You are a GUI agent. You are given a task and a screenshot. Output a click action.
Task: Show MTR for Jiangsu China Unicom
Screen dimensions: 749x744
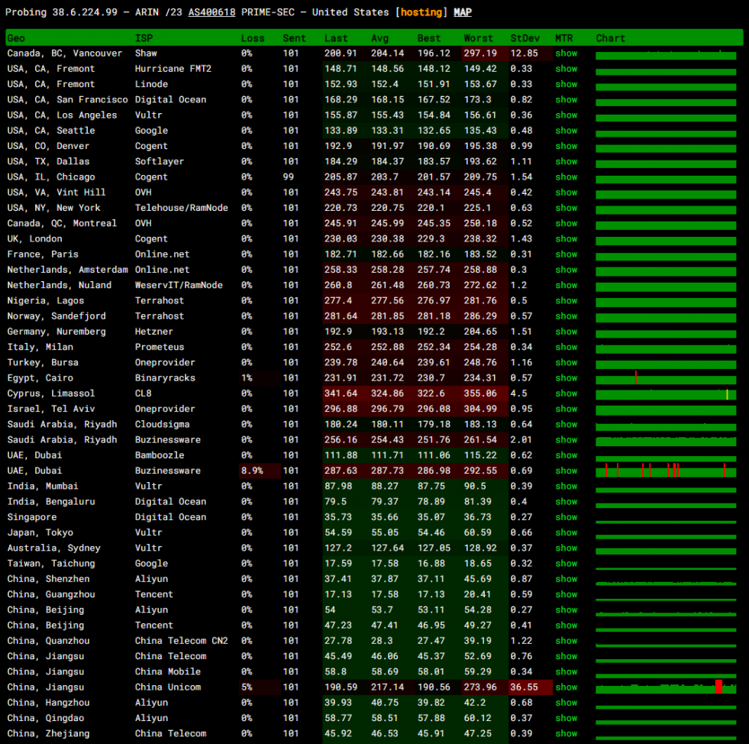(x=566, y=687)
